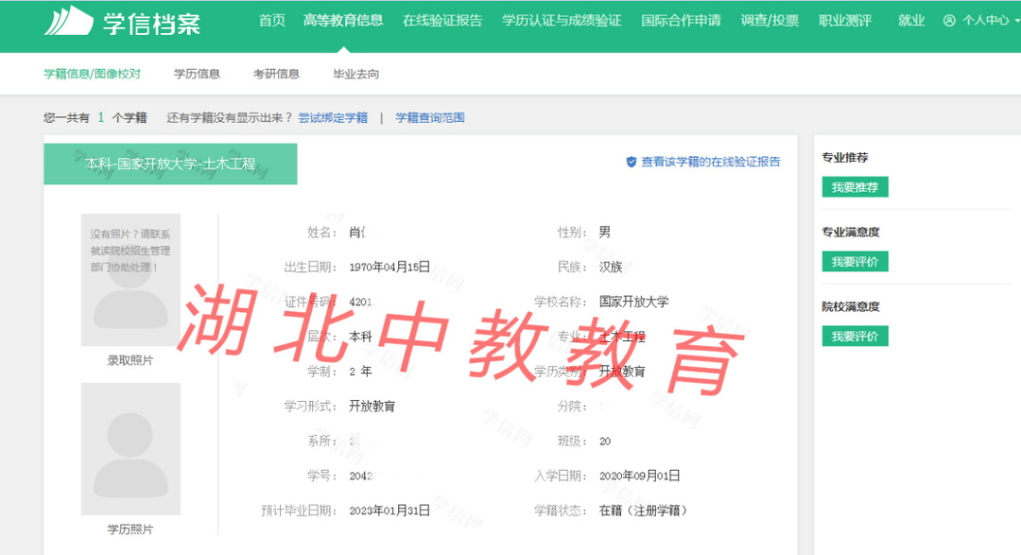The image size is (1021, 555).
Task: Click the 录取照片 placeholder image
Action: click(130, 280)
